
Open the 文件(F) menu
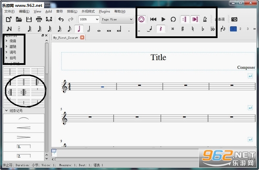click(x=9, y=11)
